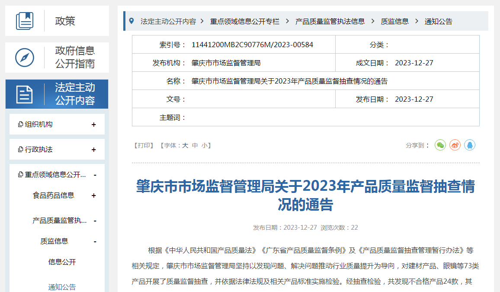This screenshot has height=292, width=500.
Task: Click the 索引号 label in the table
Action: (173, 45)
